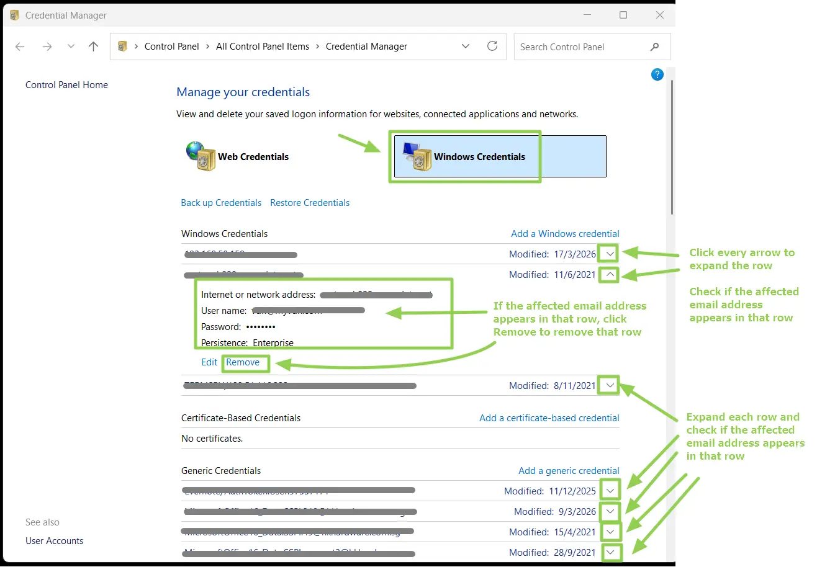817x567 pixels.
Task: Open address bar history dropdown
Action: tap(466, 47)
